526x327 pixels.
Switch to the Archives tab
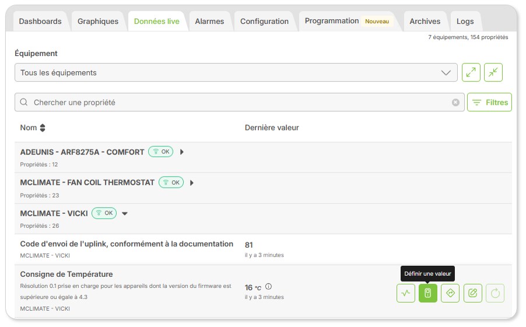point(425,21)
